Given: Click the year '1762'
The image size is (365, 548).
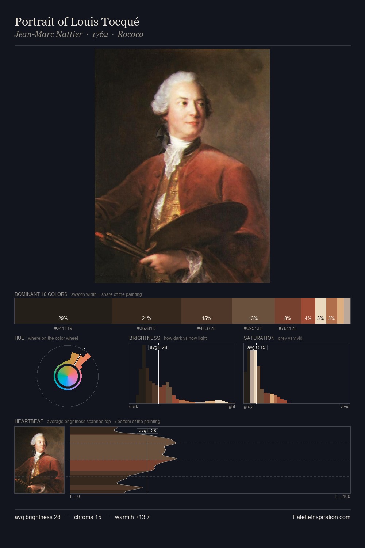Looking at the screenshot, I should tap(100, 34).
